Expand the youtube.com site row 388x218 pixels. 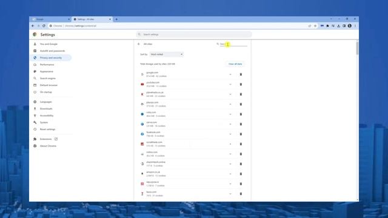point(230,84)
